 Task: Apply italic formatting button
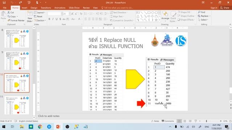tap(53, 19)
